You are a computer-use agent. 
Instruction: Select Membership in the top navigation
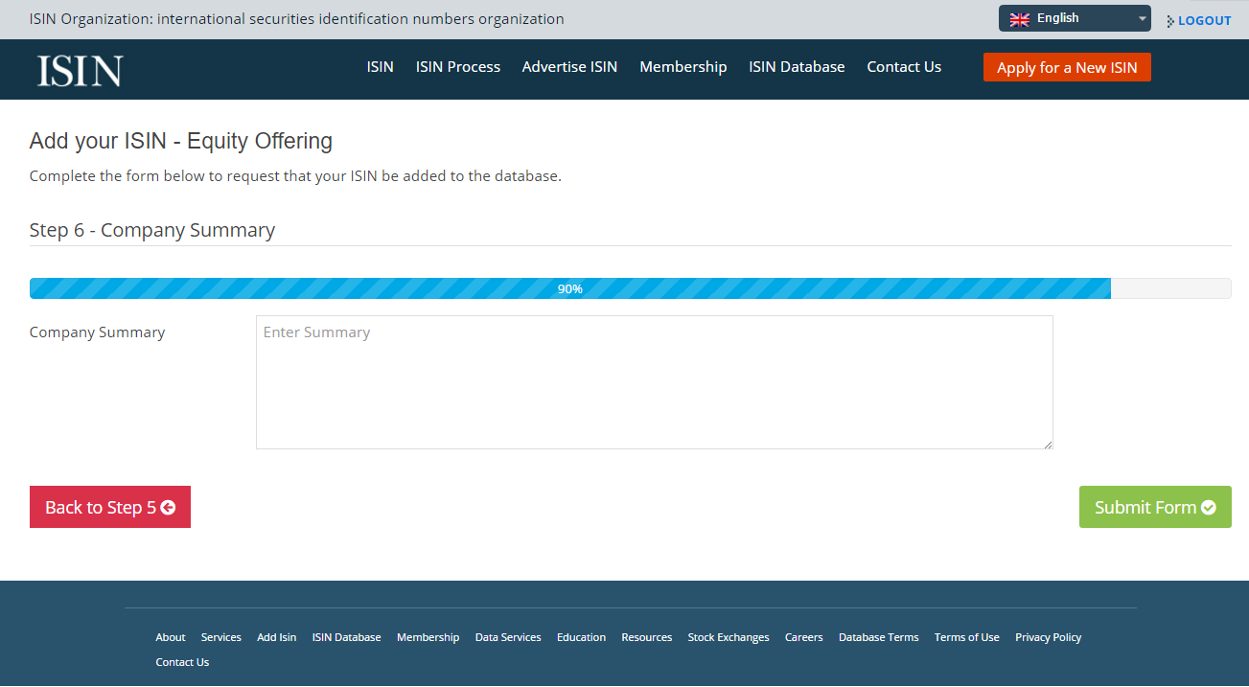click(682, 67)
